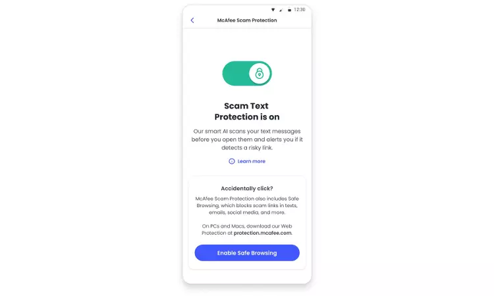Viewport: 494px width, 296px height.
Task: Click the 12:30 clock in status bar
Action: click(299, 10)
